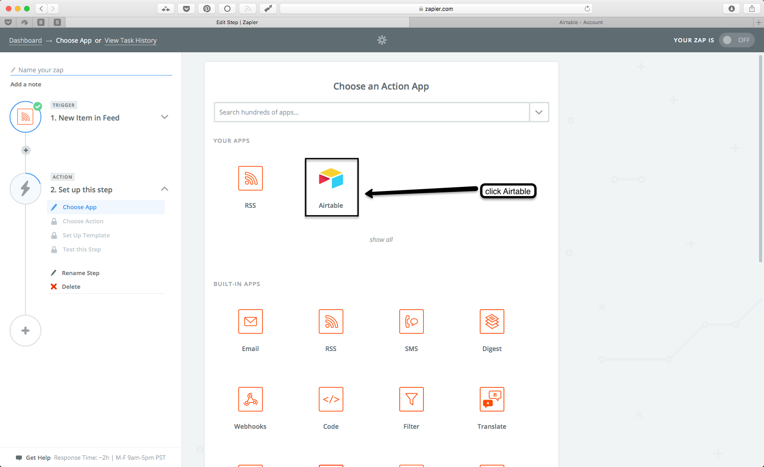Viewport: 764px width, 467px height.
Task: Click the Zapier logo in the header
Action: point(382,40)
